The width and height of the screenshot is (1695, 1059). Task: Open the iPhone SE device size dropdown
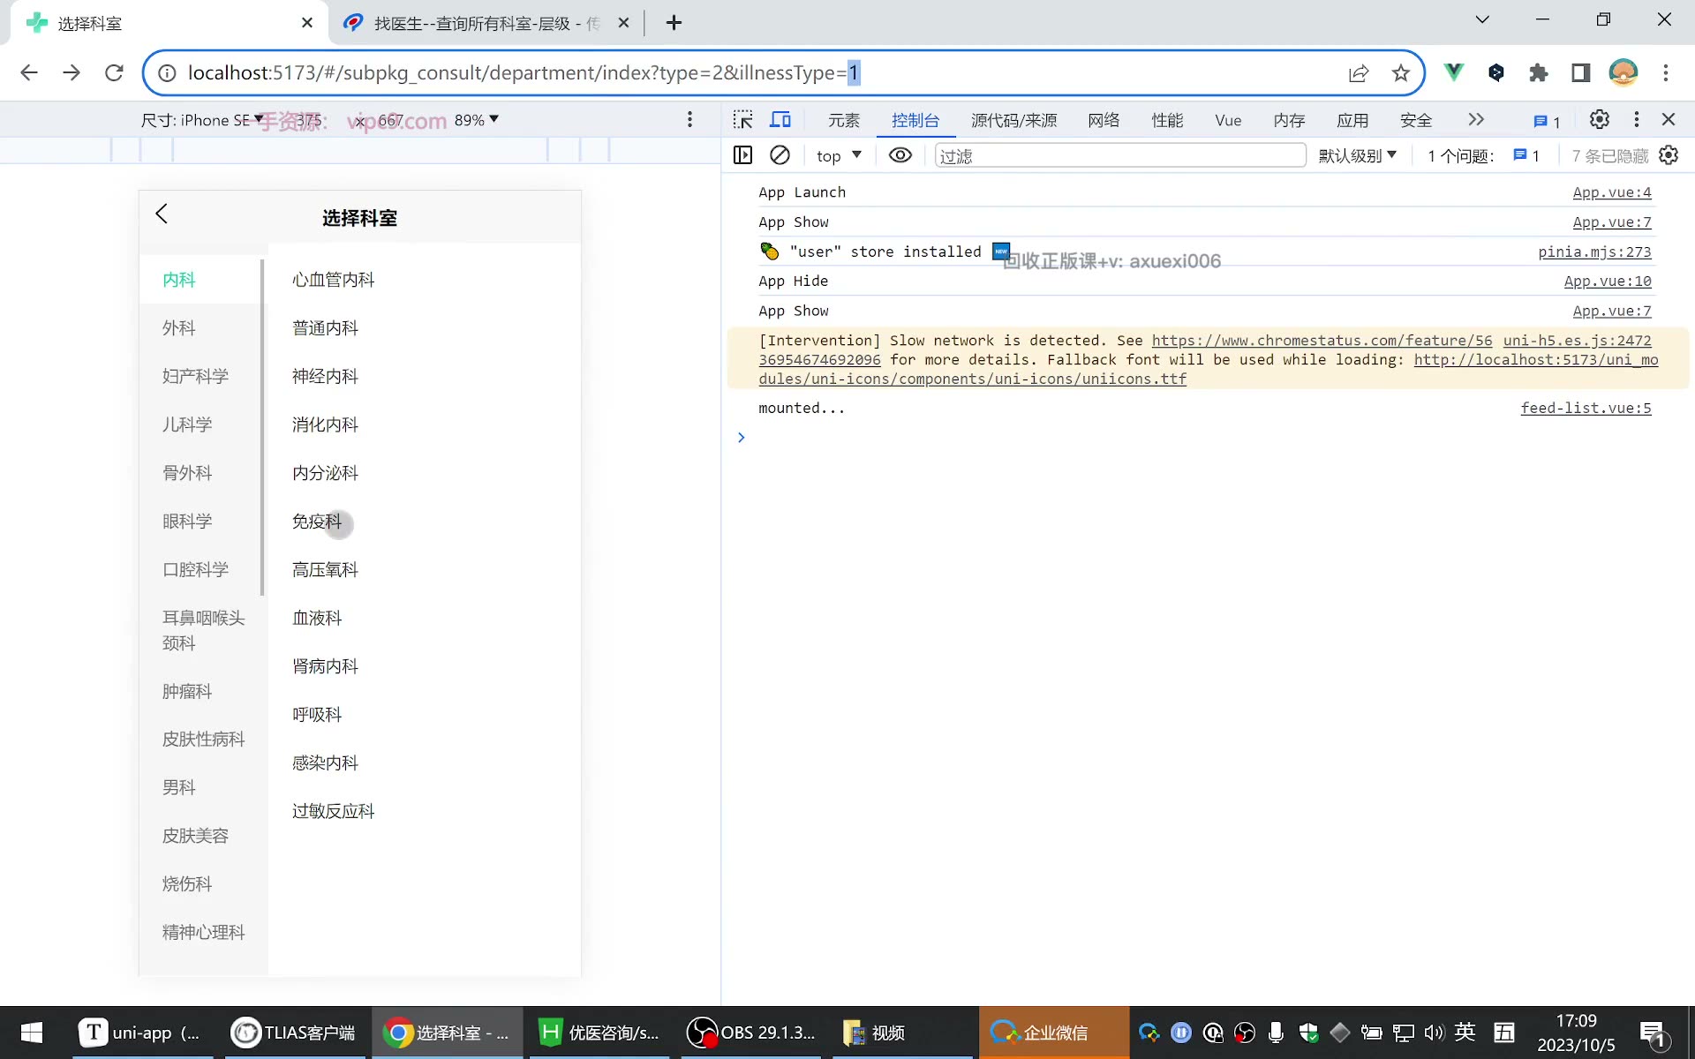(x=202, y=119)
